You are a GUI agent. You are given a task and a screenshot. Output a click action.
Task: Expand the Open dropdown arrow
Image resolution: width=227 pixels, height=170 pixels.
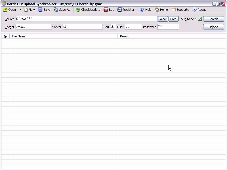click(20, 10)
